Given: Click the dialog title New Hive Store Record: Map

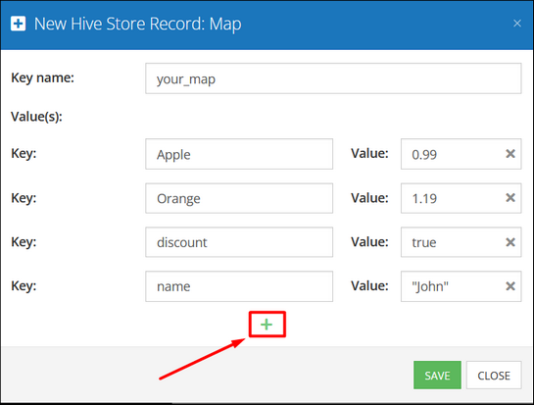Looking at the screenshot, I should coord(138,24).
